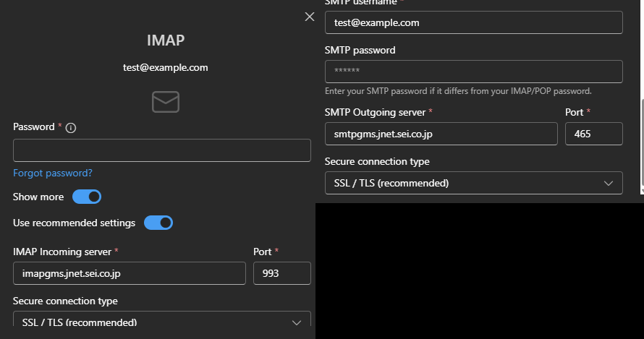Focus the empty Password input field
The height and width of the screenshot is (339, 644).
(162, 150)
